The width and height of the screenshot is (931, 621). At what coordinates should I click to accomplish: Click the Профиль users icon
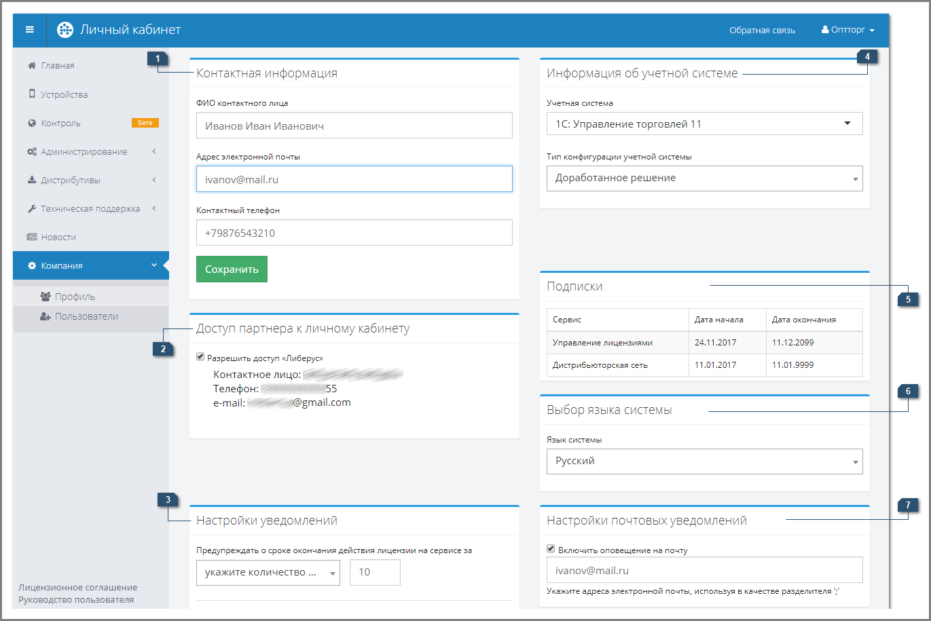tap(45, 297)
